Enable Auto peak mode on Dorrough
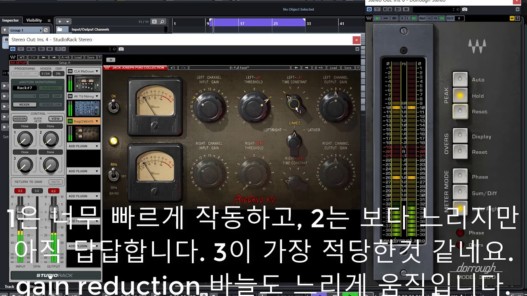 [460, 80]
